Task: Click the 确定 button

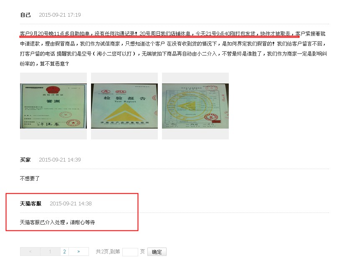Action: coord(157,252)
